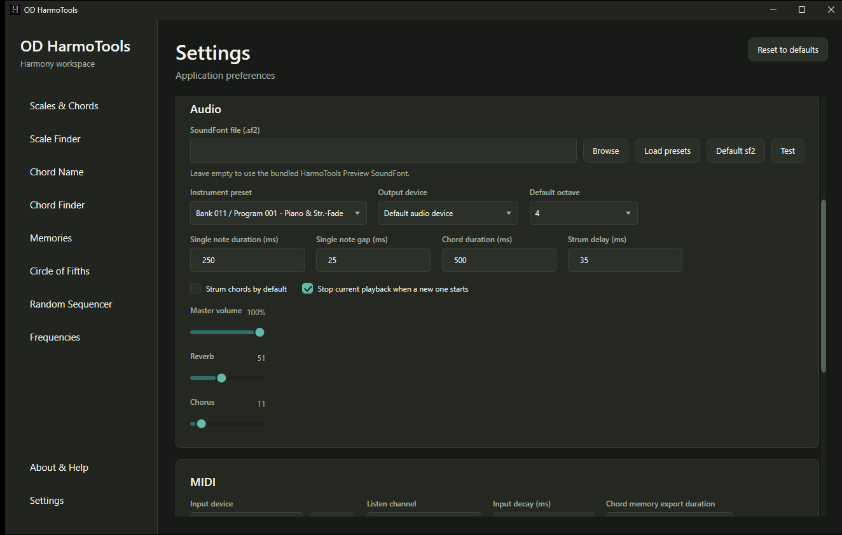Open the Scale Finder page
The image size is (842, 535).
coord(55,139)
